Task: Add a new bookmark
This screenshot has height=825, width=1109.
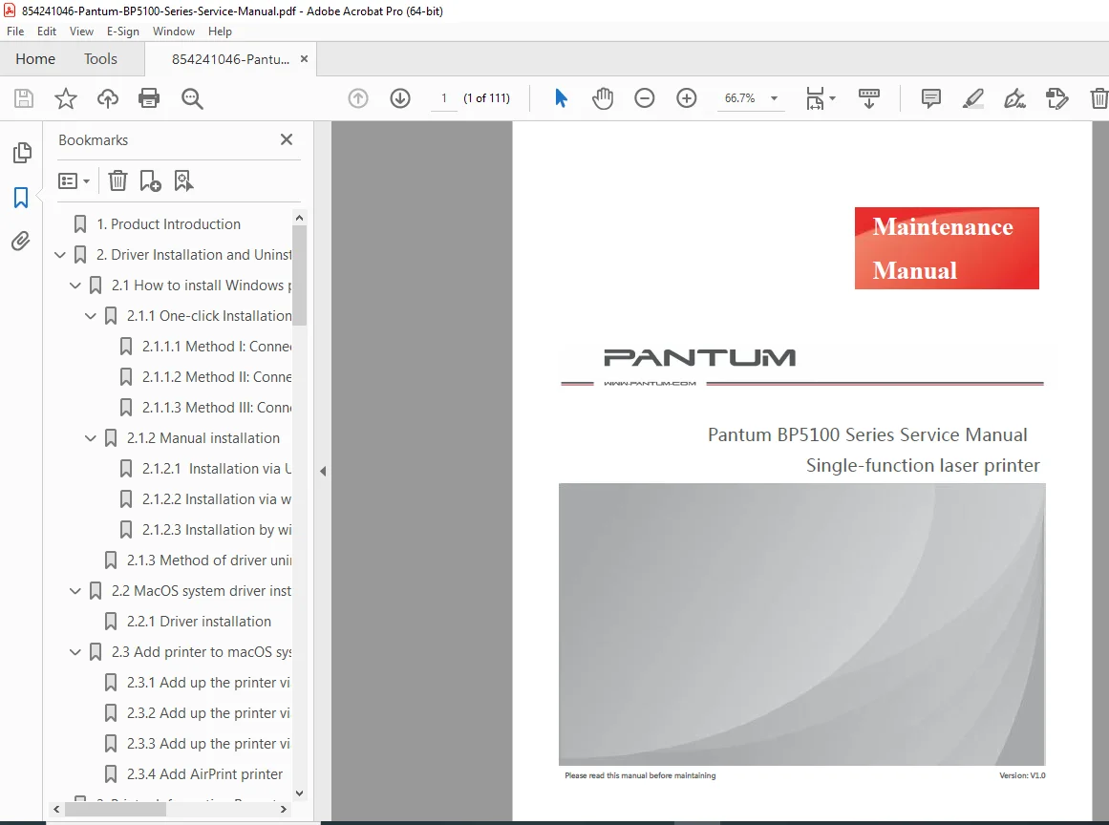Action: point(150,181)
